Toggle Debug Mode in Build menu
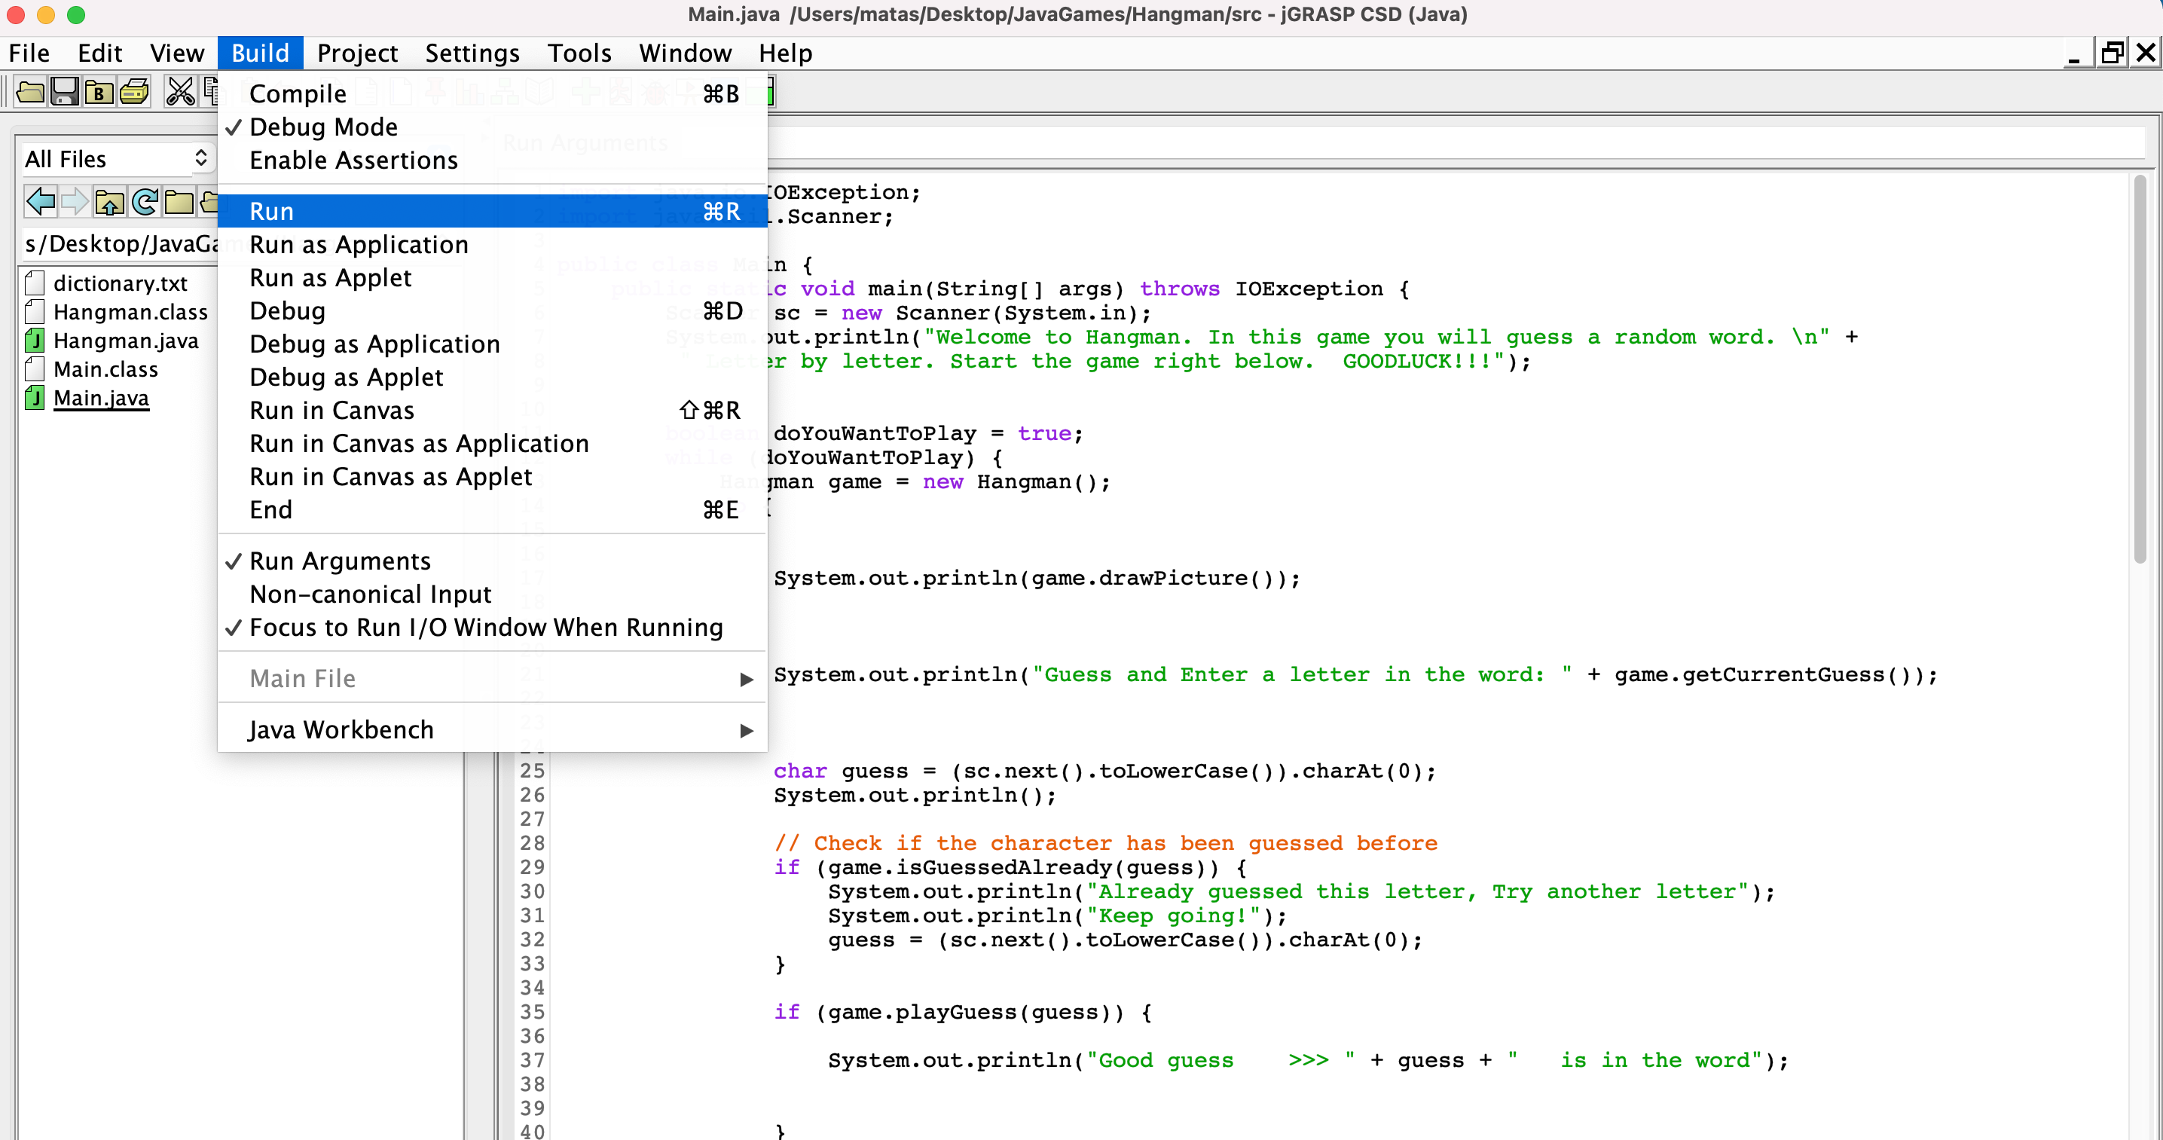Viewport: 2163px width, 1140px height. pos(492,127)
